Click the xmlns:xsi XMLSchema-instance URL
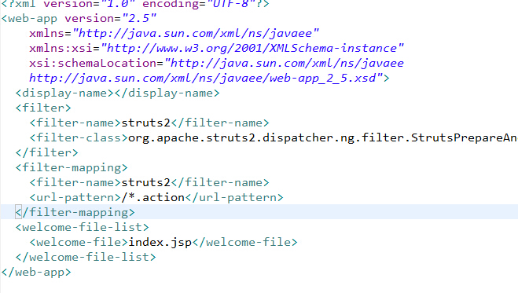 click(252, 48)
